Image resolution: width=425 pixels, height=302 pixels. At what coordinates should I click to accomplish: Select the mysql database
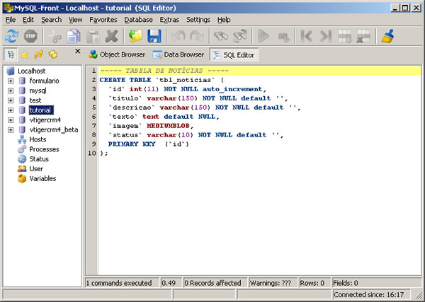38,91
